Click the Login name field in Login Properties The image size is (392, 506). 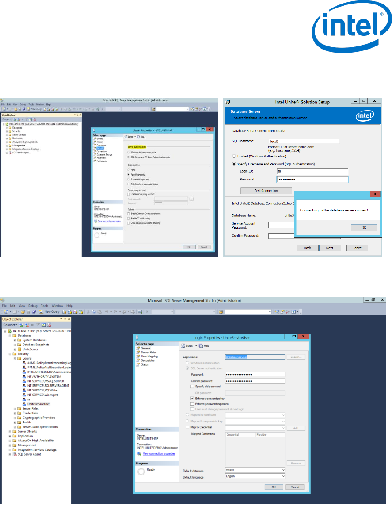[255, 357]
